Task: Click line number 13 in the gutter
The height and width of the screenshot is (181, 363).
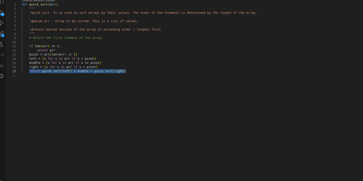Action: pos(15,55)
